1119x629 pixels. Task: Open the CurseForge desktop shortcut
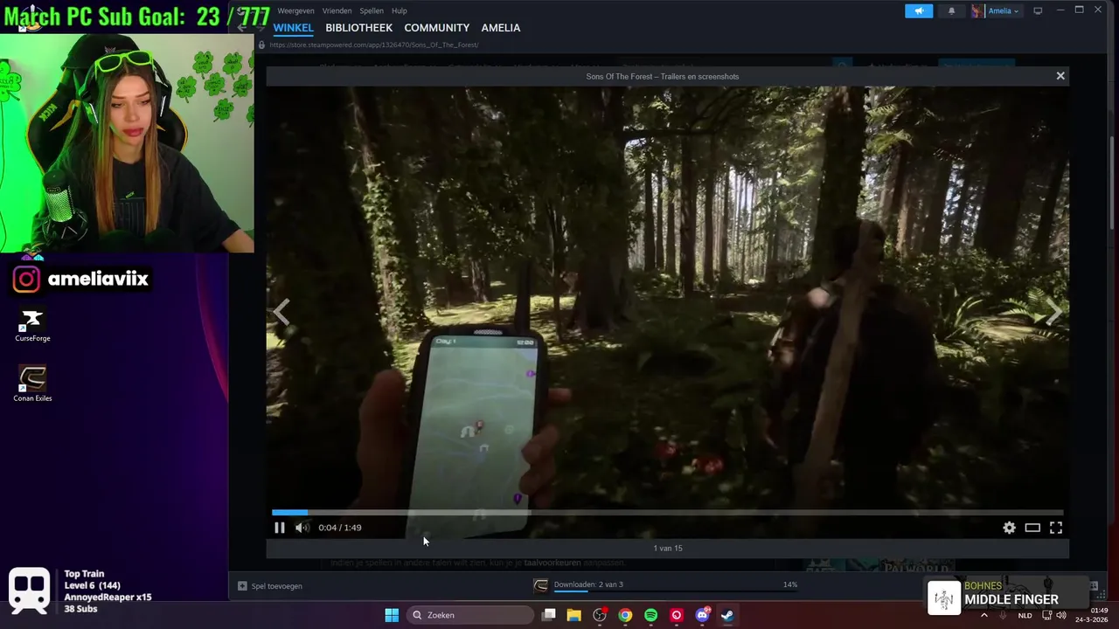(x=32, y=325)
